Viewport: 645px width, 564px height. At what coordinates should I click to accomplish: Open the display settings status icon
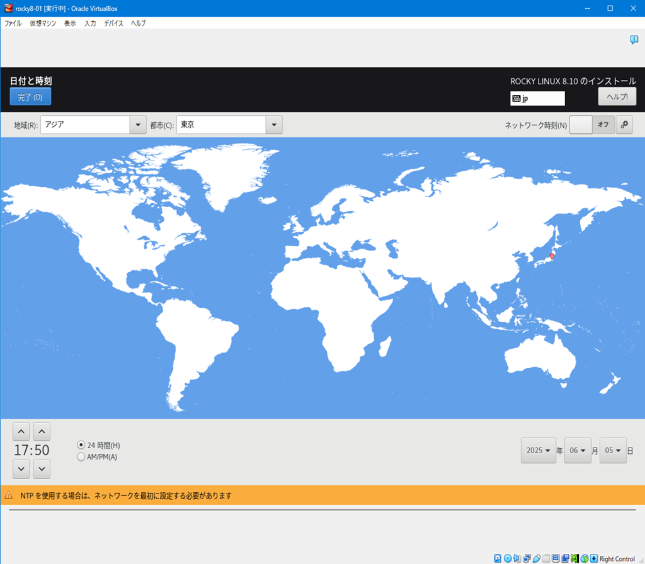(556, 558)
